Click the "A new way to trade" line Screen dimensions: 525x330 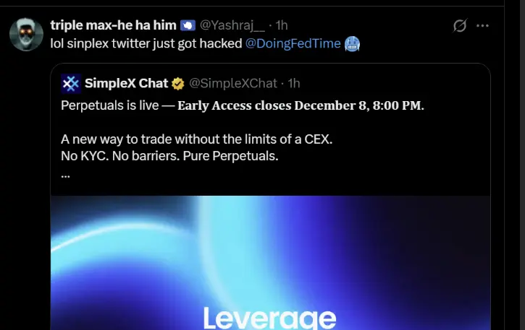[x=196, y=139]
